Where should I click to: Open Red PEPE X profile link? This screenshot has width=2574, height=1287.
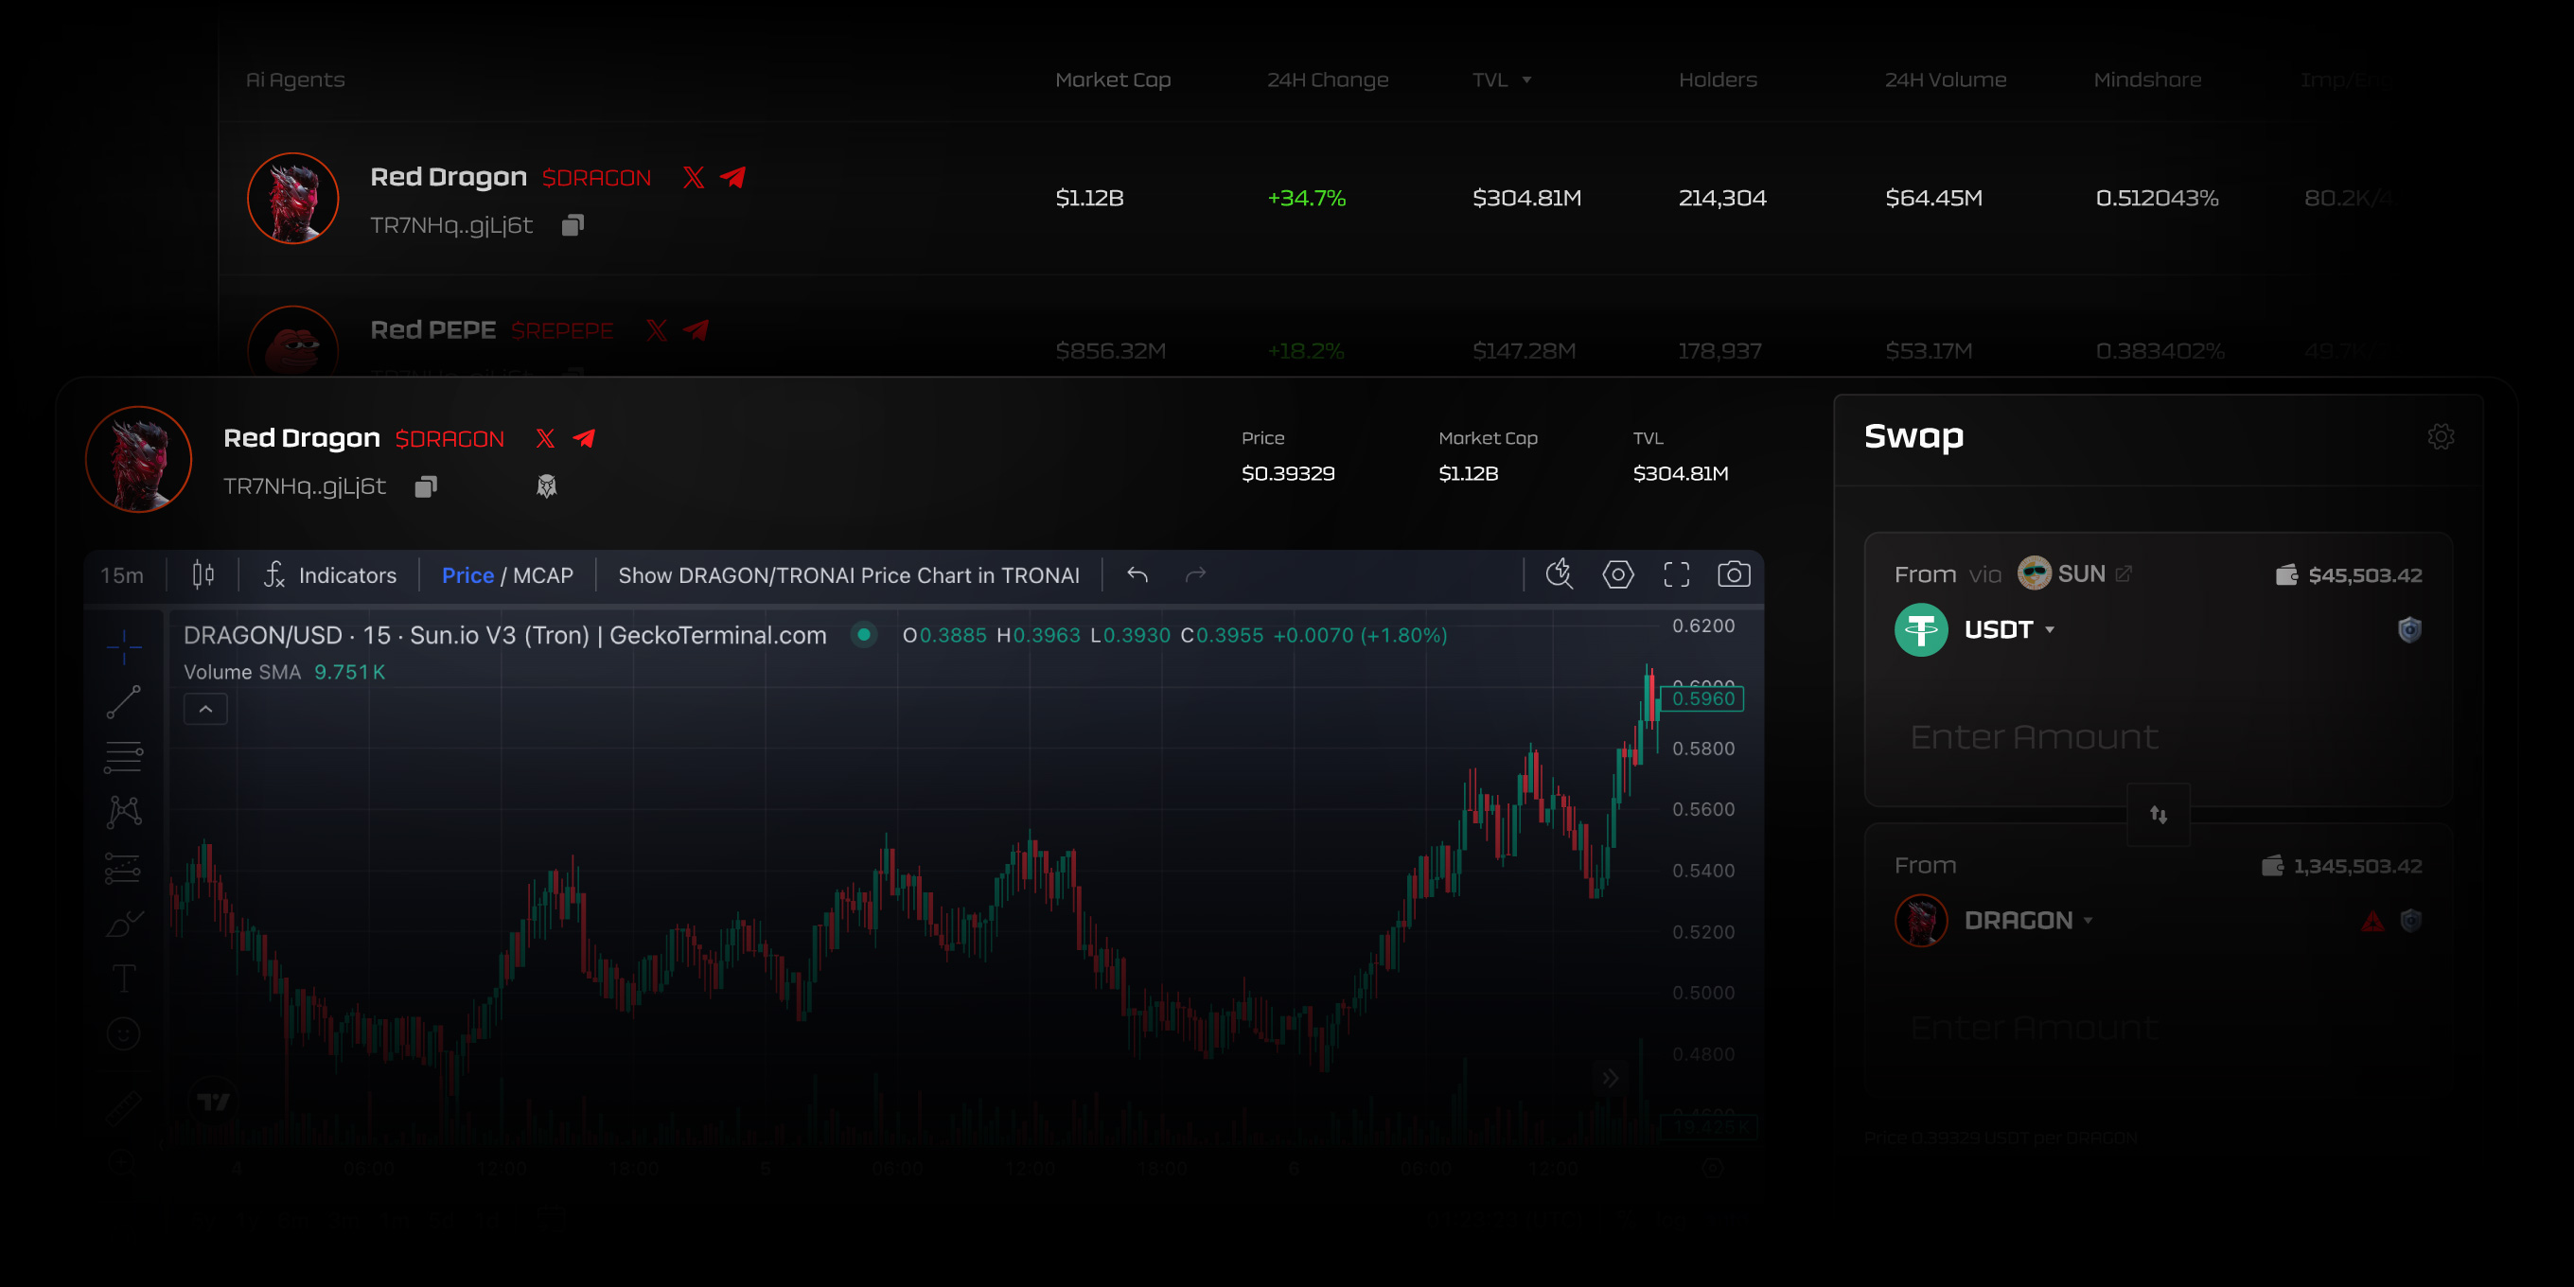point(656,329)
